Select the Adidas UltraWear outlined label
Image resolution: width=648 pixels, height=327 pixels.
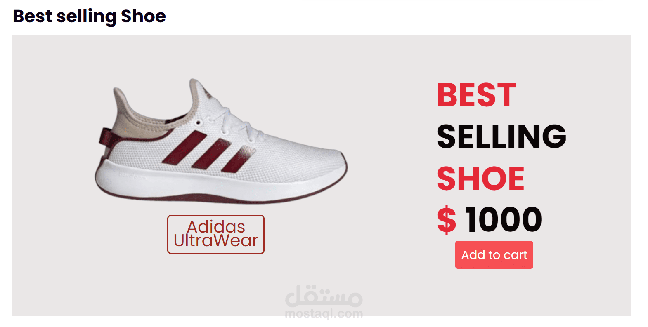click(216, 234)
